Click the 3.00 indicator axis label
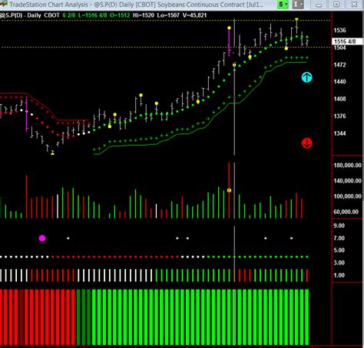Screen dimensions: 364x348 pos(339,263)
